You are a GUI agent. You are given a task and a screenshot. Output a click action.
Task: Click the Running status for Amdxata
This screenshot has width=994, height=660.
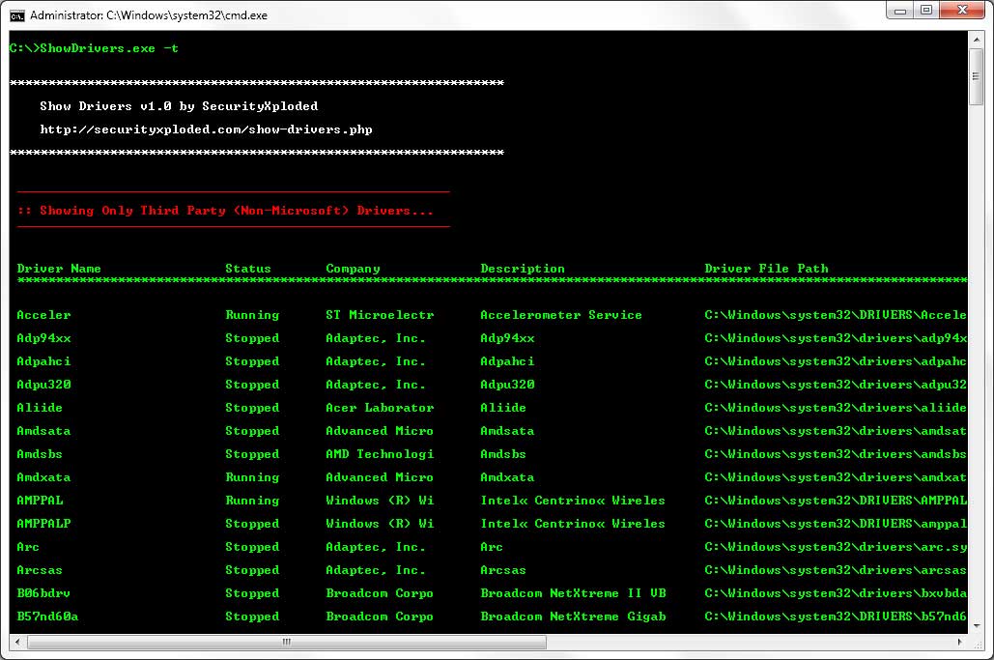252,477
